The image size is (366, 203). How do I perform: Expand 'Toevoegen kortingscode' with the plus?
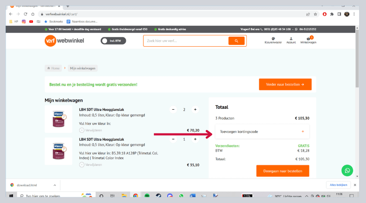303,132
